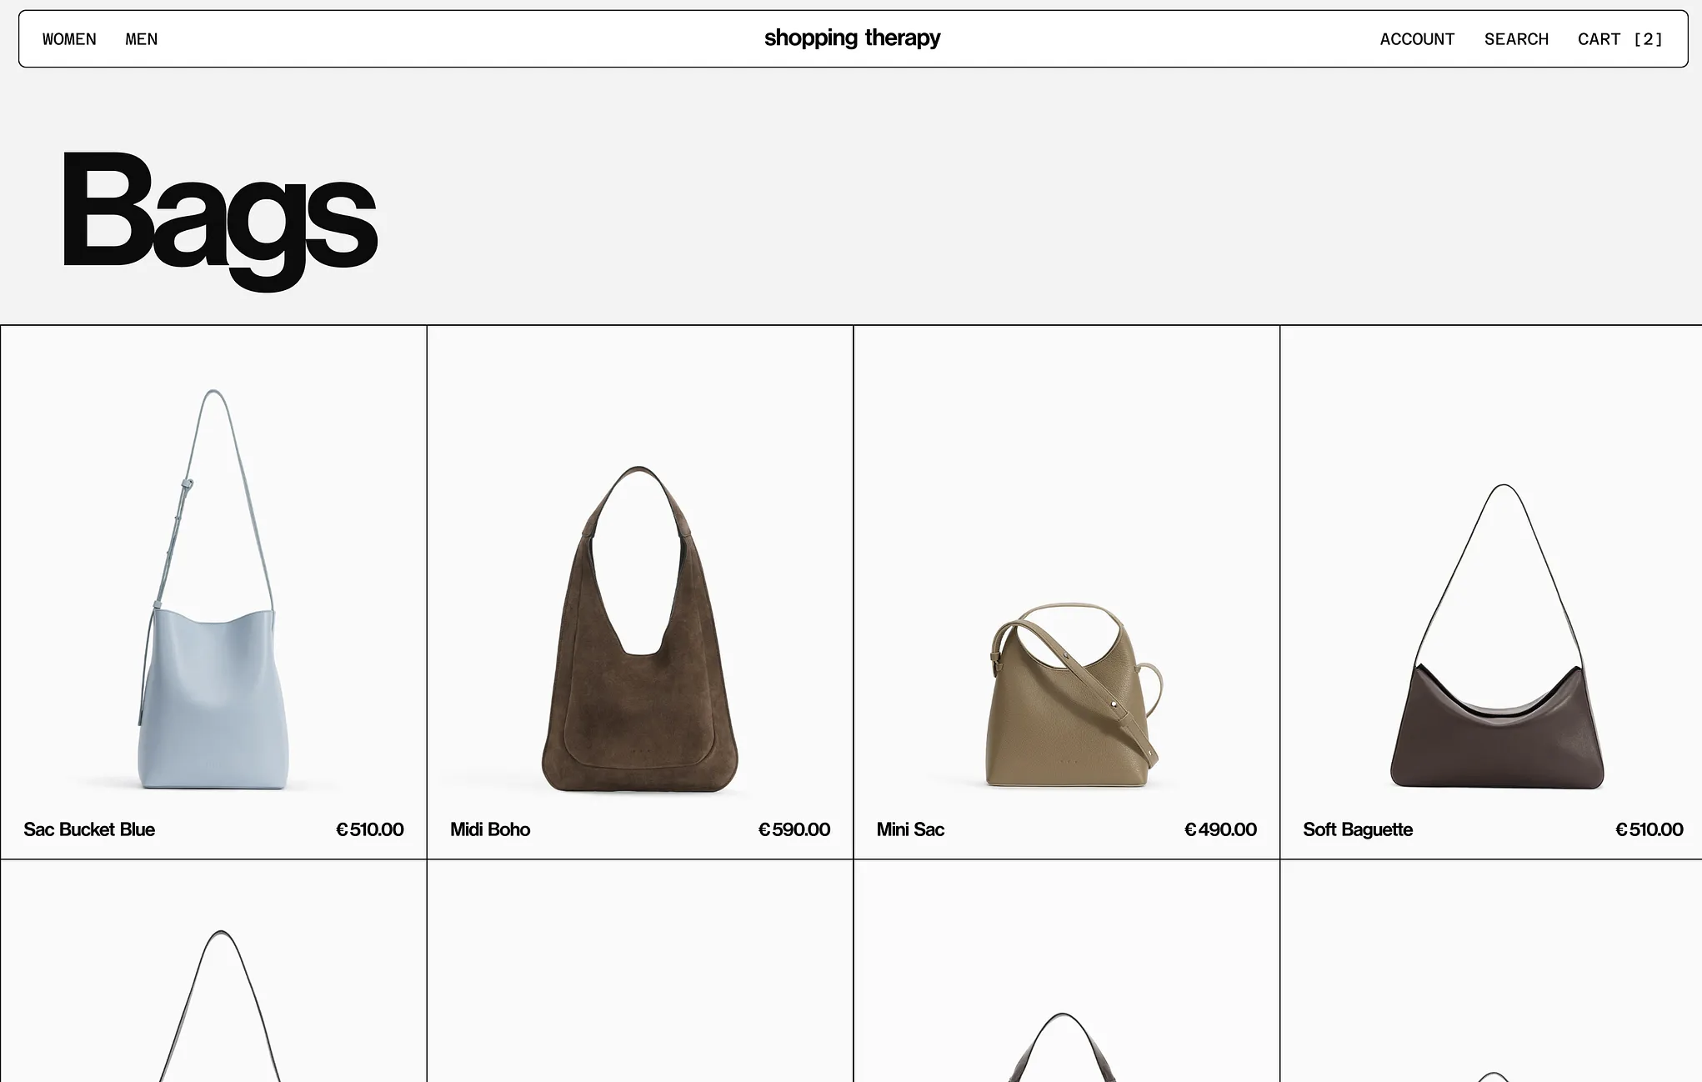Select the Mini Sac product title

910,829
